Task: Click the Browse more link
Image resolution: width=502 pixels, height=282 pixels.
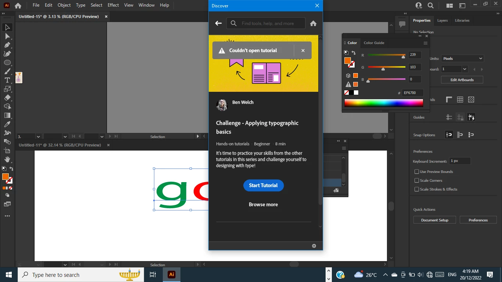Action: click(263, 205)
